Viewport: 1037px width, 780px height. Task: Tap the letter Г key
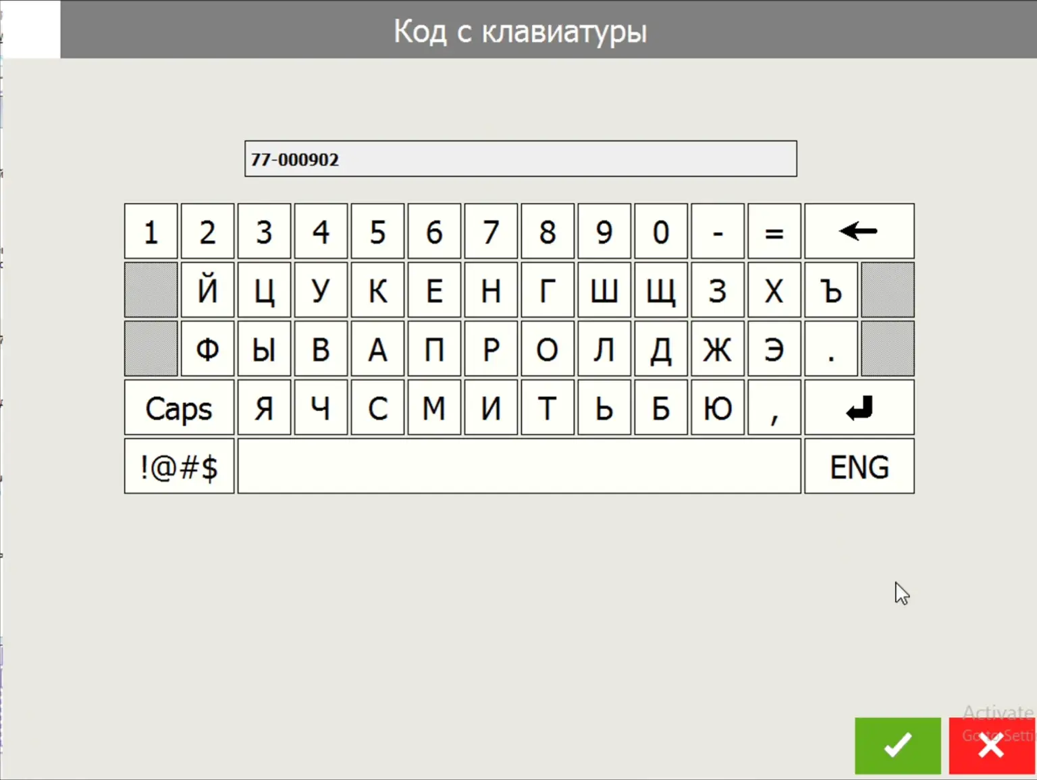coord(548,290)
